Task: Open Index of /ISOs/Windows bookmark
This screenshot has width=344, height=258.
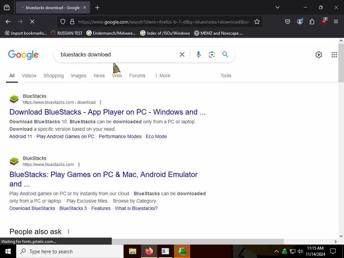Action: pos(165,33)
